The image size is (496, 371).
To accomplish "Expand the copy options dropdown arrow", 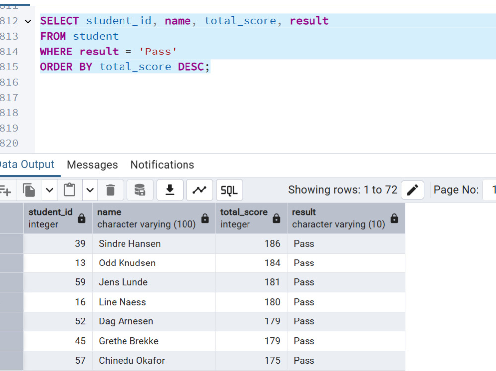I will click(x=49, y=190).
